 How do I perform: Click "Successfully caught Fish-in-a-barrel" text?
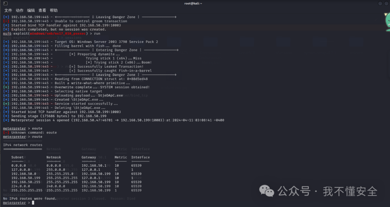[114, 71]
